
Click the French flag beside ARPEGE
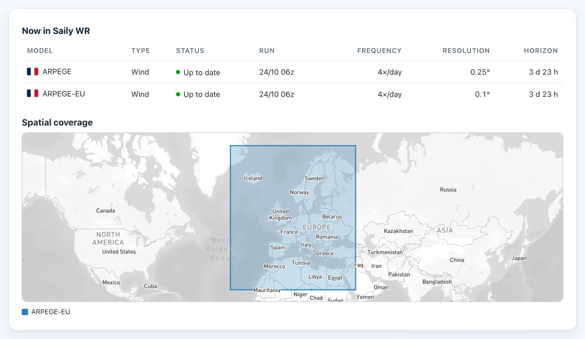tap(33, 72)
